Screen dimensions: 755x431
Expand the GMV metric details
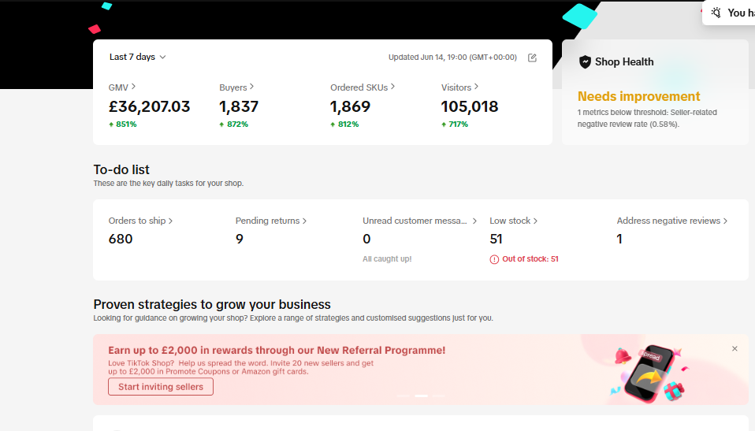pyautogui.click(x=122, y=87)
